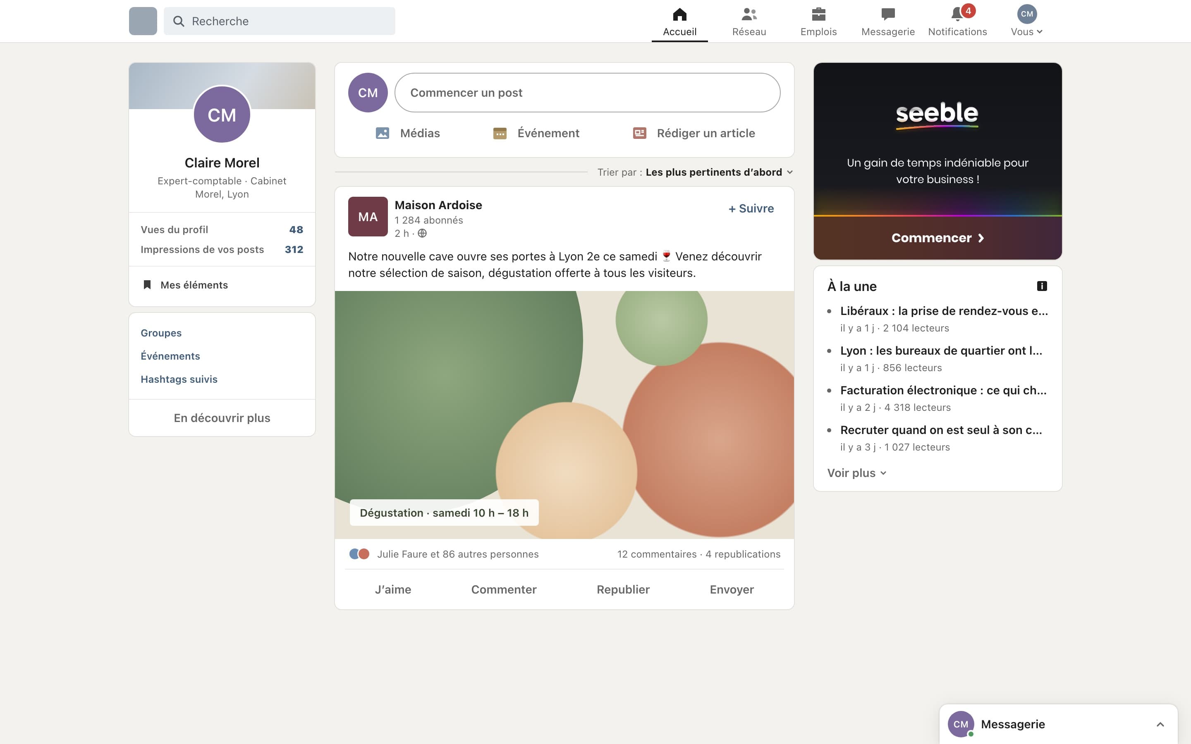
Task: Open the Messagerie speech bubble icon in the top bar
Action: pos(888,14)
